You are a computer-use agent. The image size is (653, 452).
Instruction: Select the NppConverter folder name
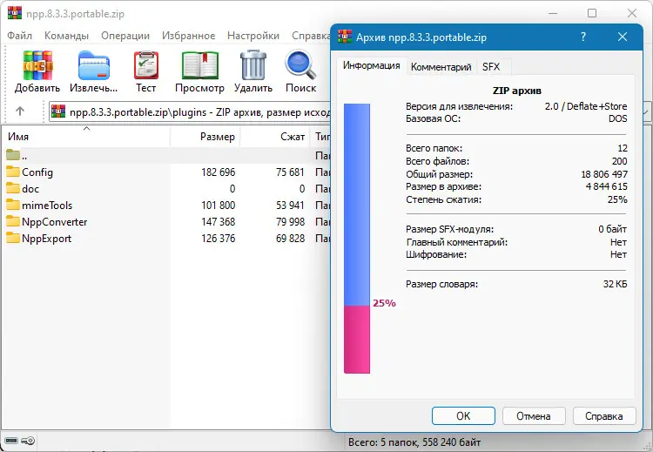pos(55,222)
